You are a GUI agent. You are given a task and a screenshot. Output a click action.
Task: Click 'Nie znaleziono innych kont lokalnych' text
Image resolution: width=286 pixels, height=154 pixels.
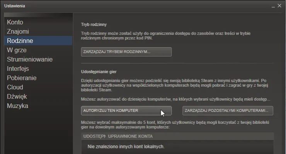[x=126, y=147]
